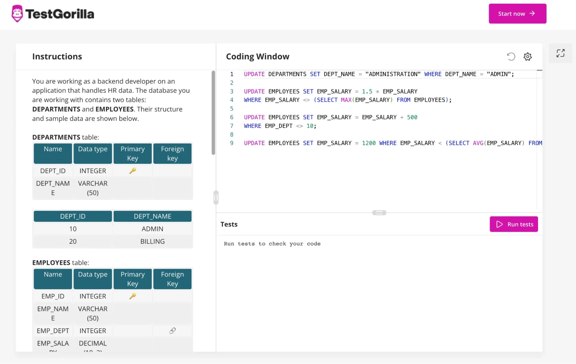Click the DEPT_NAME column header in sample data
Image resolution: width=576 pixels, height=364 pixels.
[x=152, y=216]
